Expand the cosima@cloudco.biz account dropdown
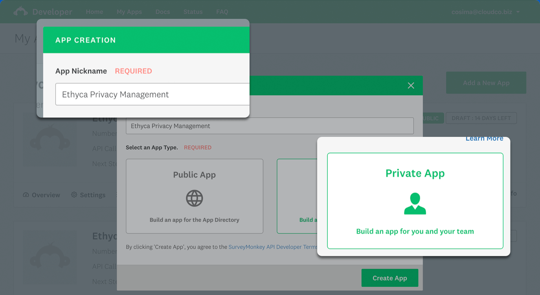This screenshot has height=295, width=540. [485, 12]
